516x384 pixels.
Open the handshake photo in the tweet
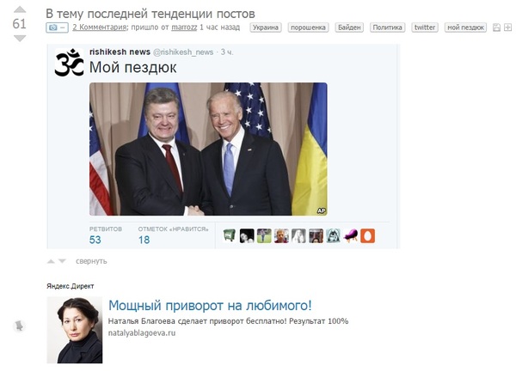click(x=208, y=149)
